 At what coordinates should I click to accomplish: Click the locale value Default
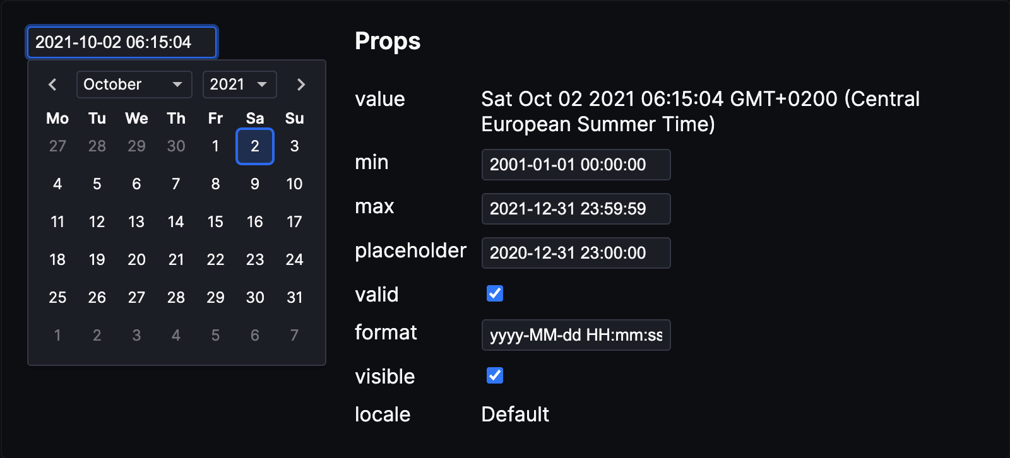[x=515, y=414]
